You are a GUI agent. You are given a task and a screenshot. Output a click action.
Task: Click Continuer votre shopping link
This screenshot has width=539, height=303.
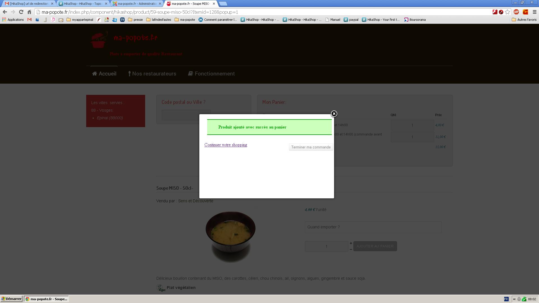tap(225, 145)
